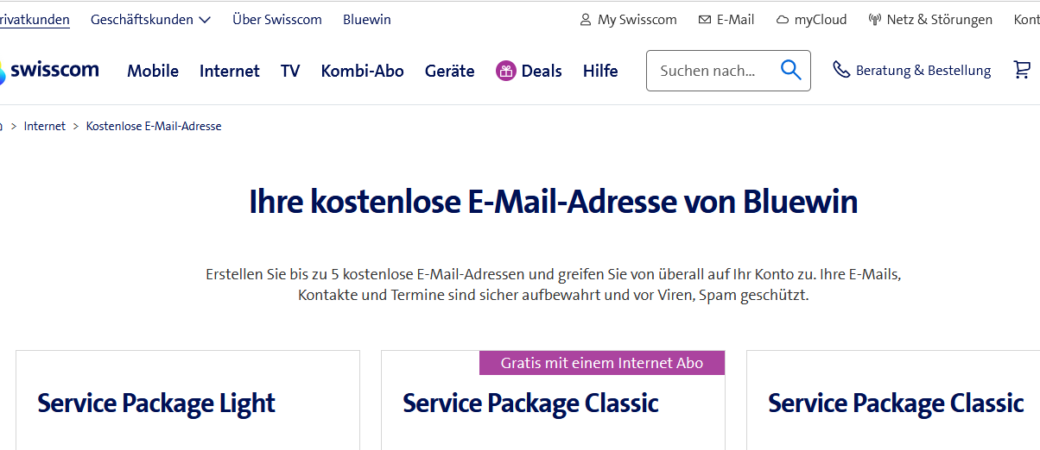Open the Mobile menu

153,72
